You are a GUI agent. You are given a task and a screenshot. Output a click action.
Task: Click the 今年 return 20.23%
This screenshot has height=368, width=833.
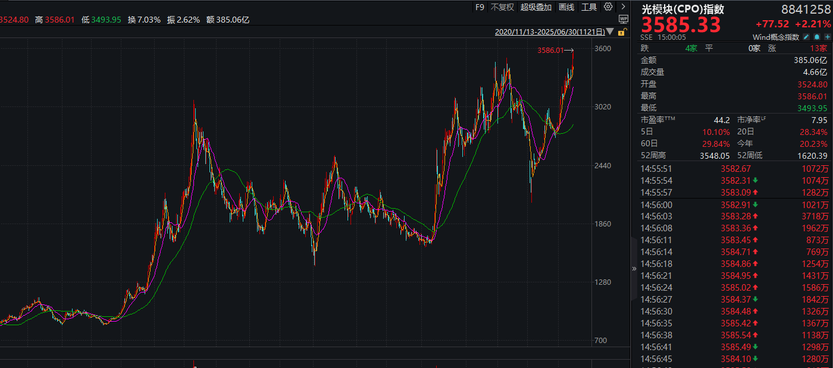click(813, 143)
